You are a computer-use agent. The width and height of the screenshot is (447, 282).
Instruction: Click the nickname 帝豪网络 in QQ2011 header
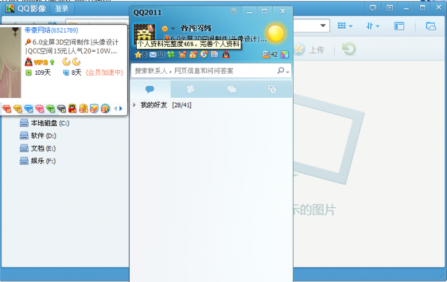coord(196,28)
